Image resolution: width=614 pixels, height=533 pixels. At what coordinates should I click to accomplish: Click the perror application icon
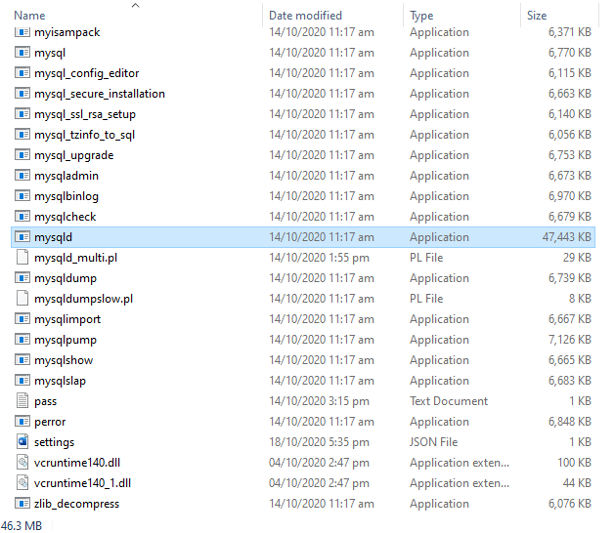tap(22, 421)
